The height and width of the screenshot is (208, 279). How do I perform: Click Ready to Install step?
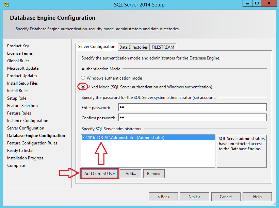21,151
